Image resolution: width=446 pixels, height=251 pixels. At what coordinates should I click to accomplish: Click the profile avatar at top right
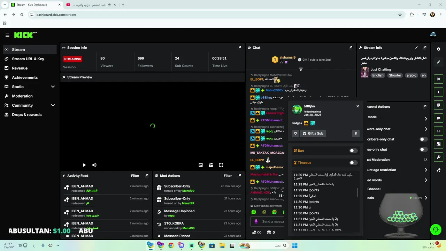tap(433, 34)
